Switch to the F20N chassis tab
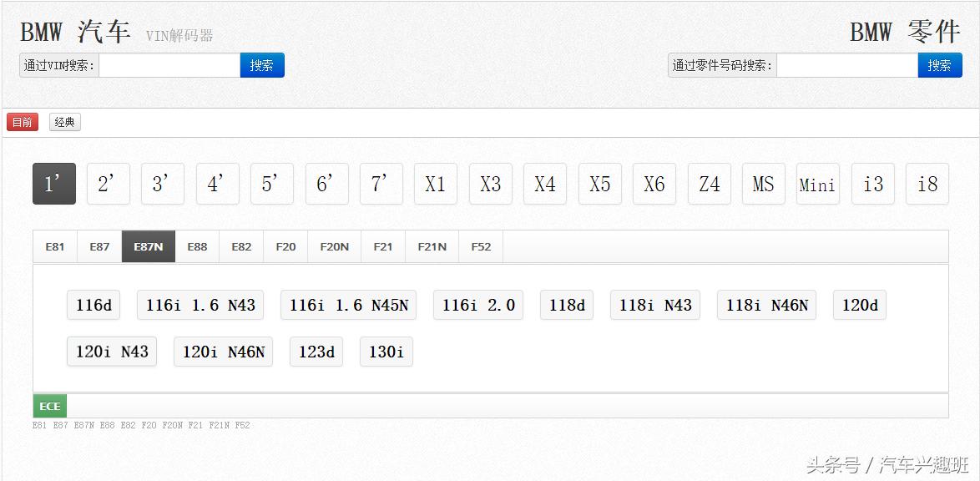 coord(335,246)
